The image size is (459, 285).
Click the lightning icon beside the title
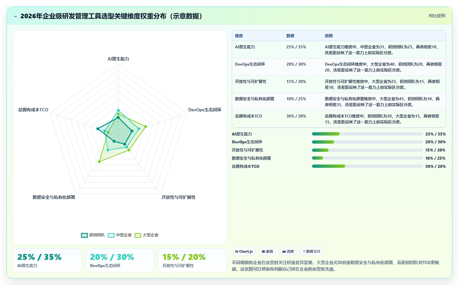(x=15, y=16)
